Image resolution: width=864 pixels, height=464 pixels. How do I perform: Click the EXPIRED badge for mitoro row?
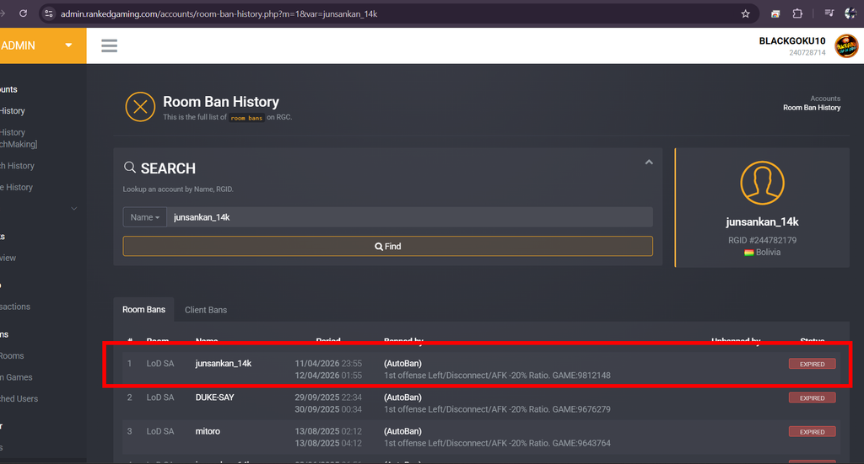click(x=812, y=432)
